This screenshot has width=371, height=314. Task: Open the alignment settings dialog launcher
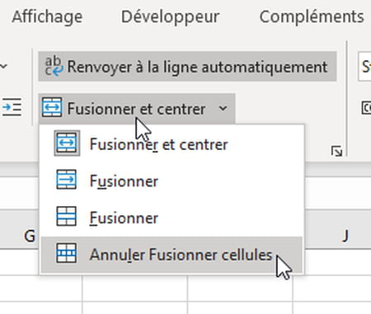click(x=336, y=152)
